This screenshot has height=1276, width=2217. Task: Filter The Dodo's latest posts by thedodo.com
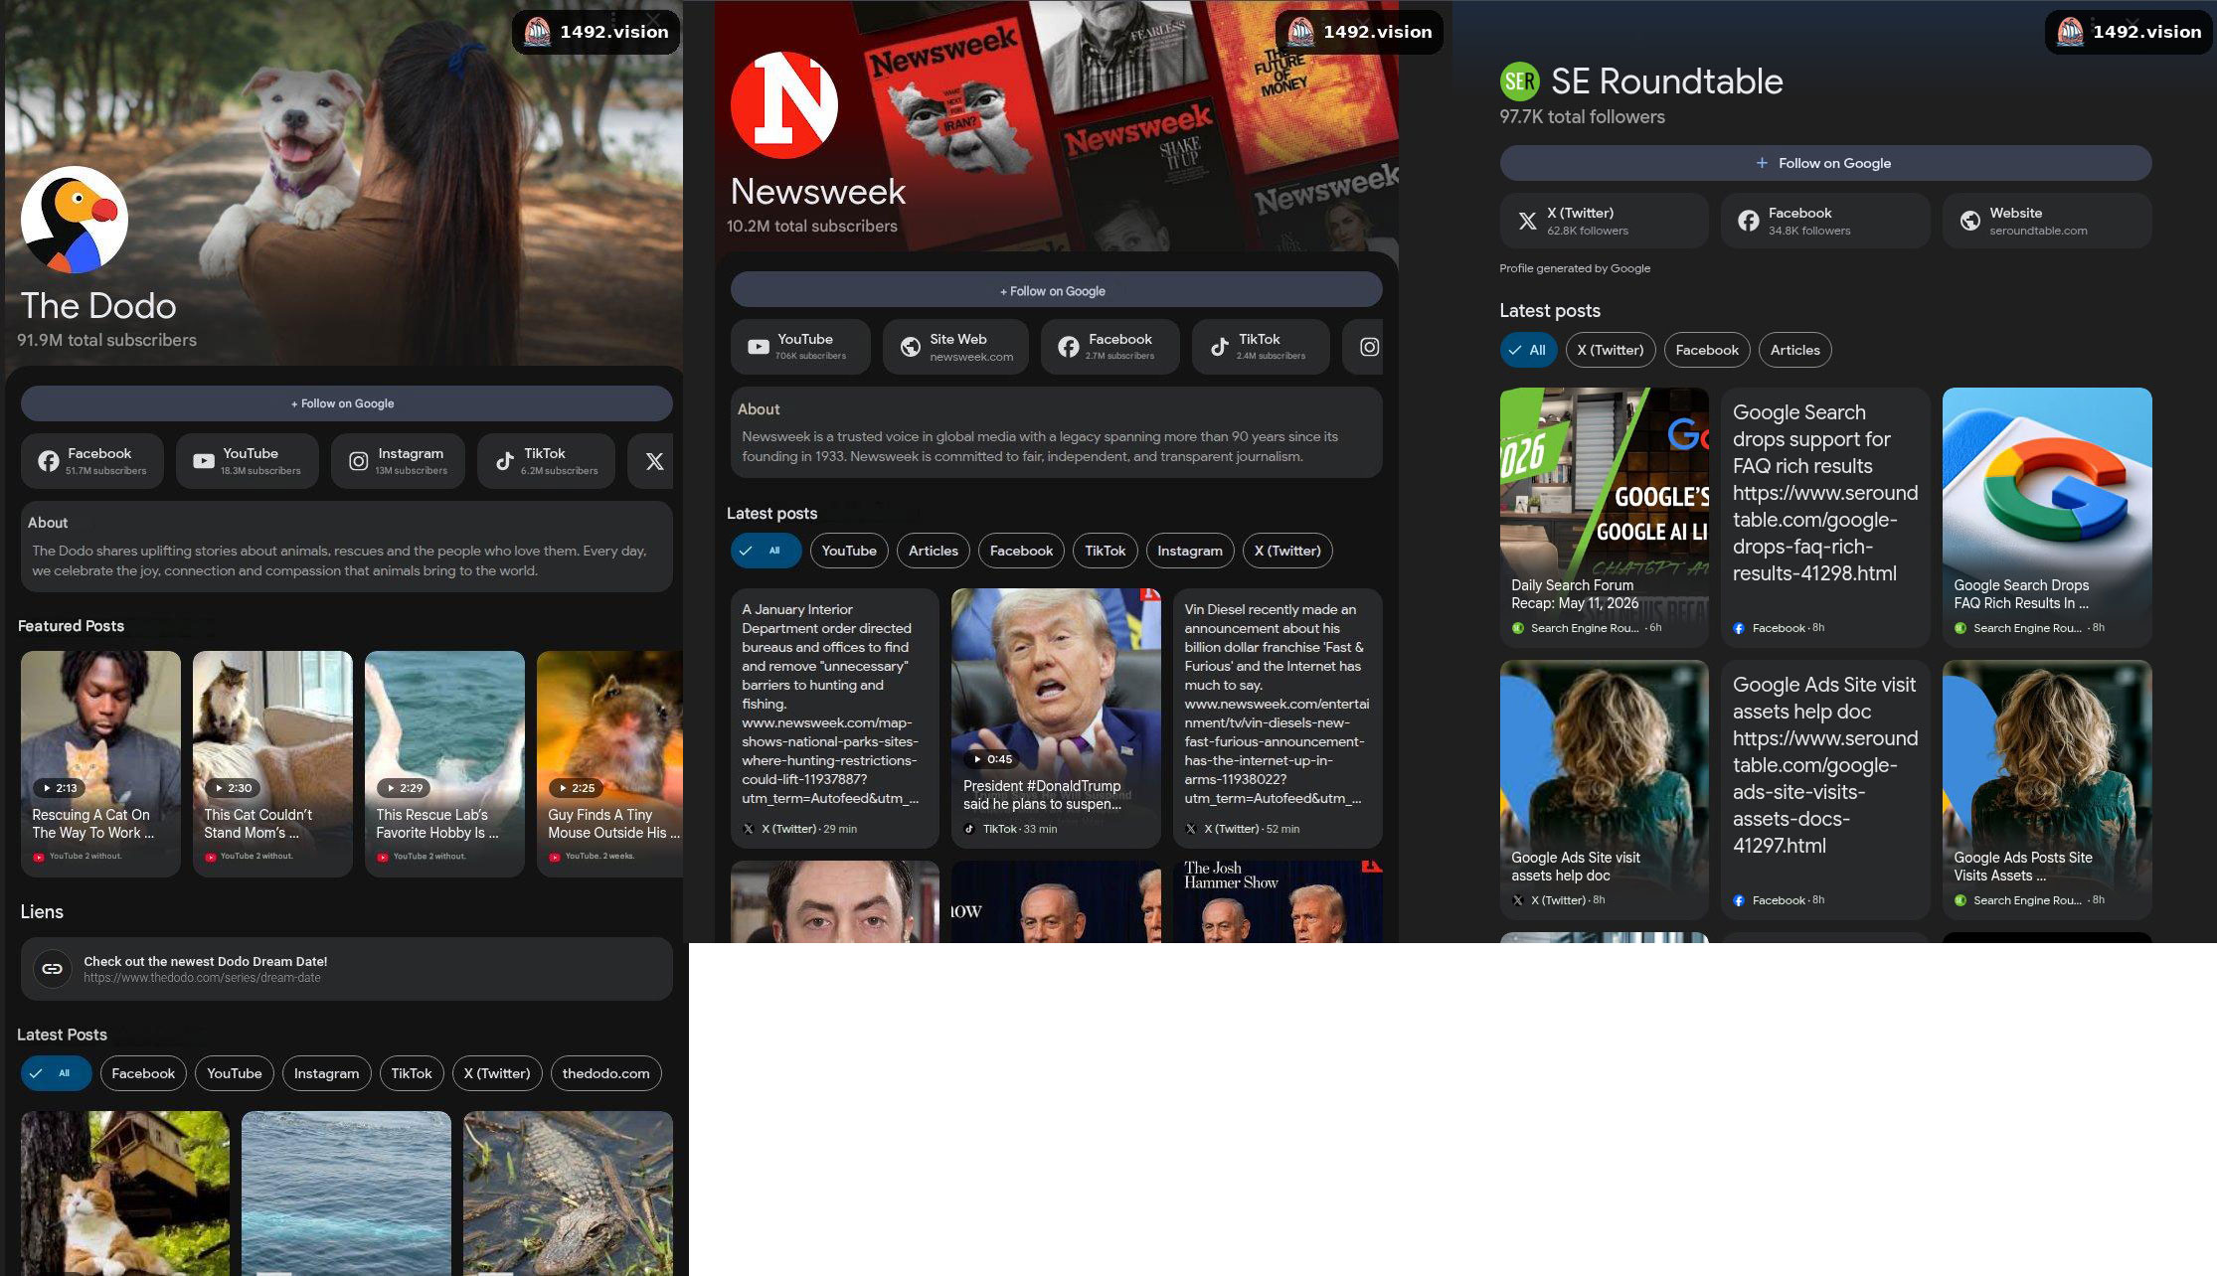point(605,1073)
